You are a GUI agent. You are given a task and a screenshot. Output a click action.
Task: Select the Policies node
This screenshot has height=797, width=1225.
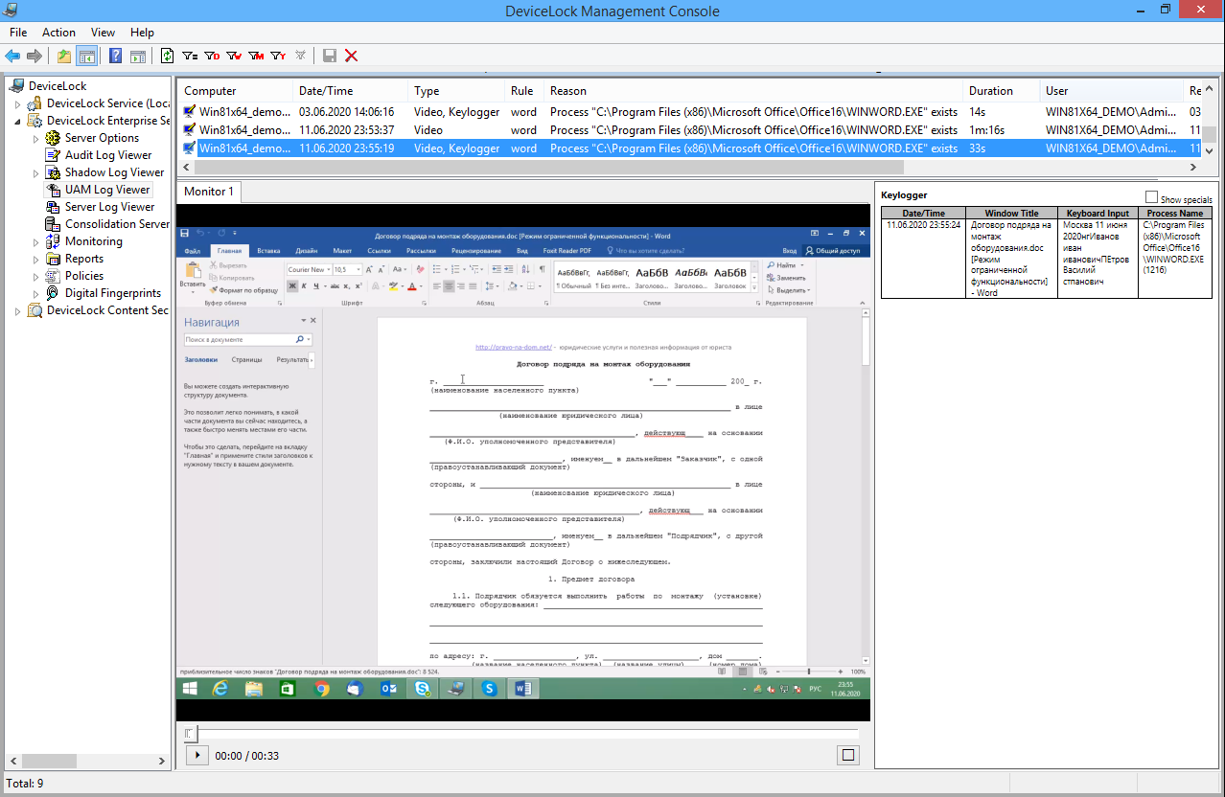pyautogui.click(x=84, y=276)
